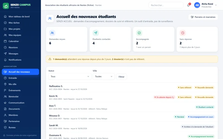Image resolution: width=223 pixels, height=139 pixels.
Task: Open Partenaires in the sidebar
Action: [20, 121]
